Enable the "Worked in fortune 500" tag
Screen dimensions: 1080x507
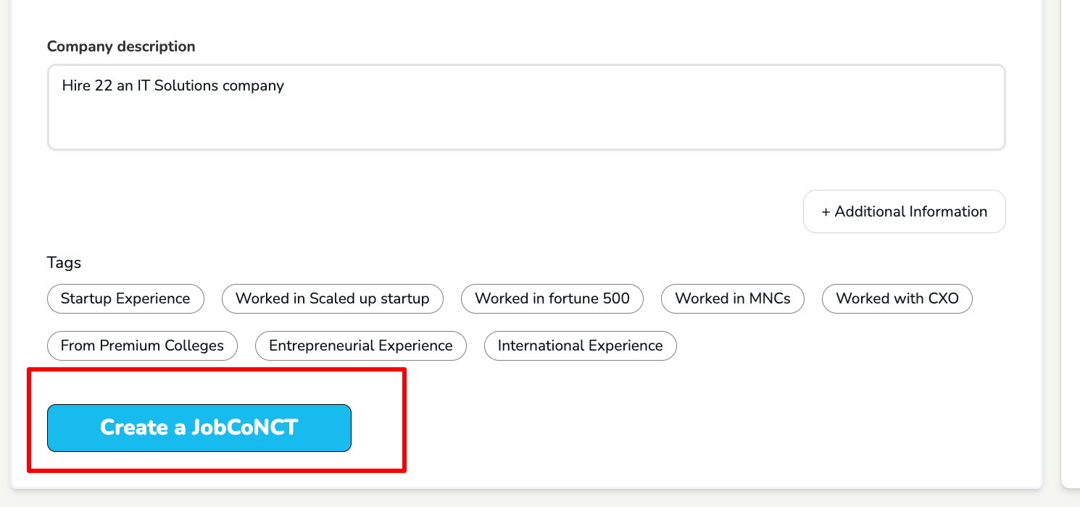[552, 298]
